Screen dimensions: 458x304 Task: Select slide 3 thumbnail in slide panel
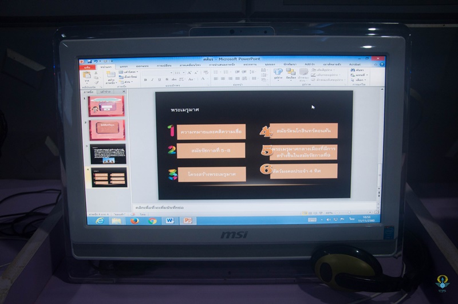tap(109, 153)
